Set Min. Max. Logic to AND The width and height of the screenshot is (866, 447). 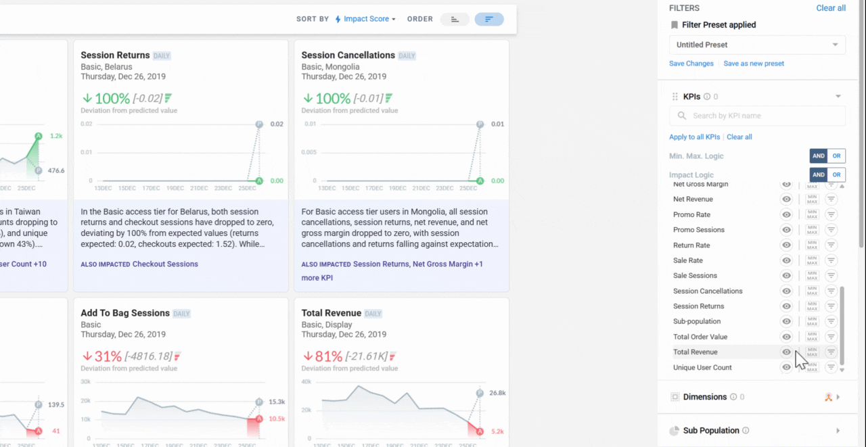click(819, 156)
